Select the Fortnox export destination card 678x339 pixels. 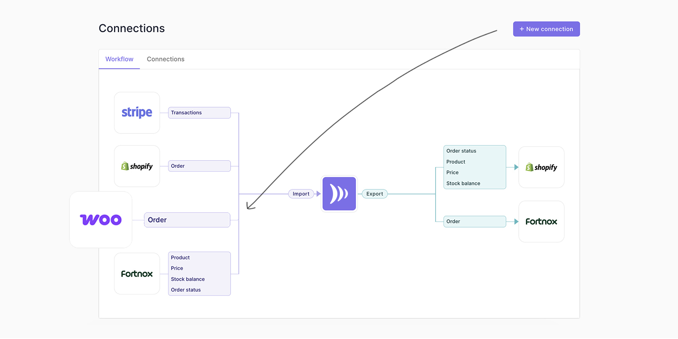tap(541, 222)
